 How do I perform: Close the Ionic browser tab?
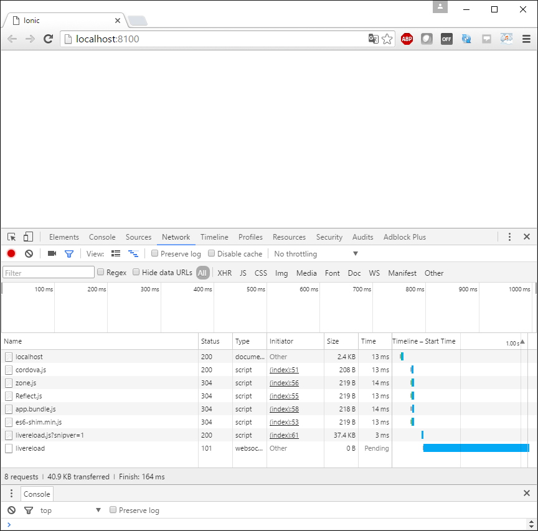point(118,21)
